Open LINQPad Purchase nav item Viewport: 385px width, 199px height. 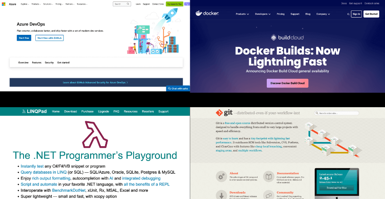coord(87,112)
